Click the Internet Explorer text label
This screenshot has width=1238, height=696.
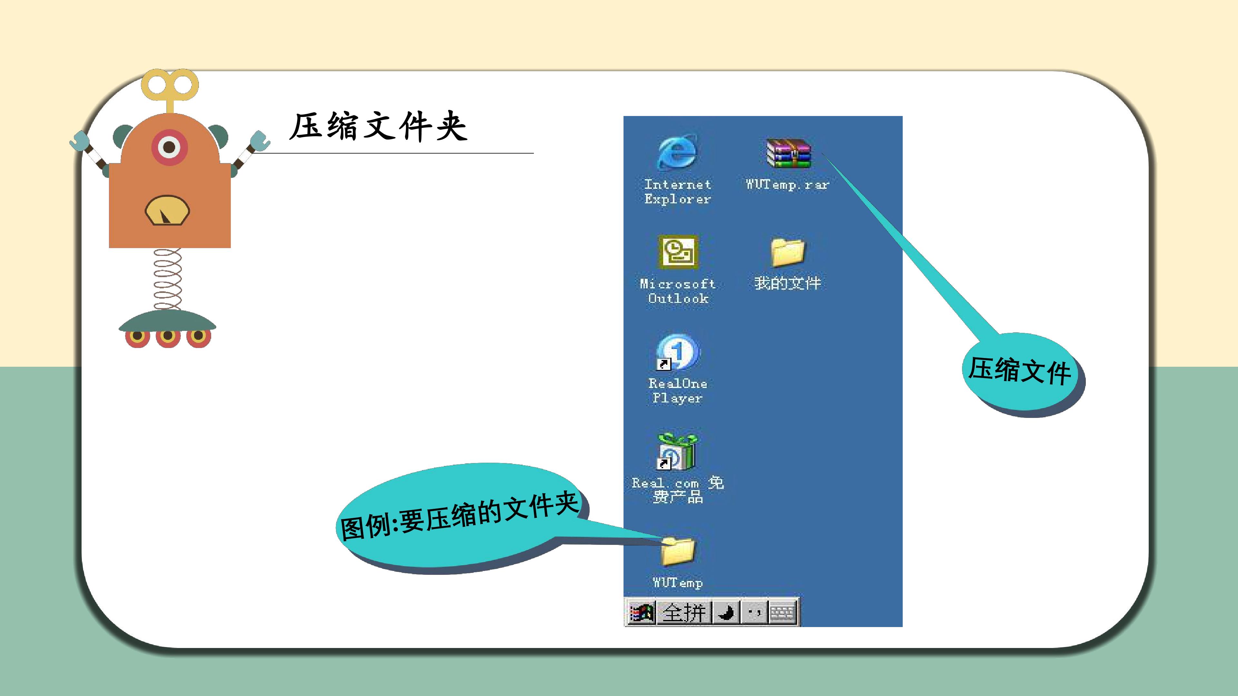(x=678, y=192)
